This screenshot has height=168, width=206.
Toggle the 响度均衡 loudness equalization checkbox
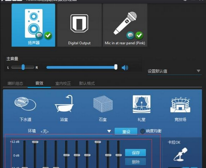[143, 131]
